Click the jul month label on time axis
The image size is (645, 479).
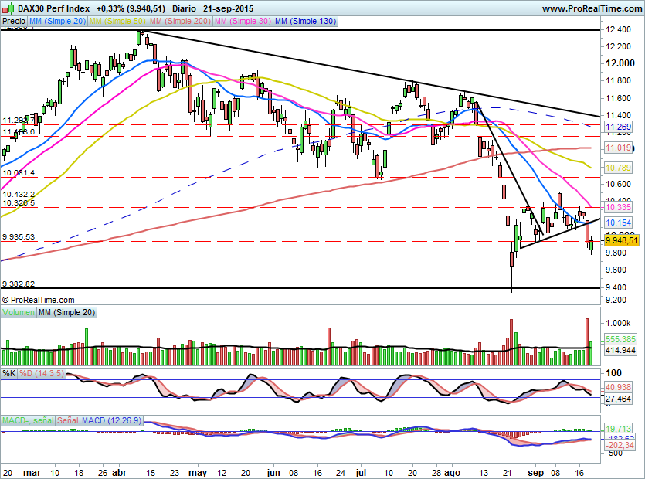coord(361,473)
